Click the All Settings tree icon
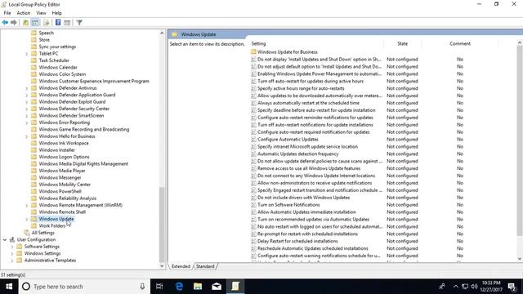 [x=27, y=233]
